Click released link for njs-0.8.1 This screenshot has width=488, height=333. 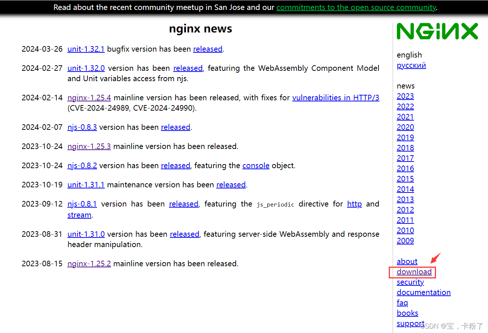(x=184, y=204)
